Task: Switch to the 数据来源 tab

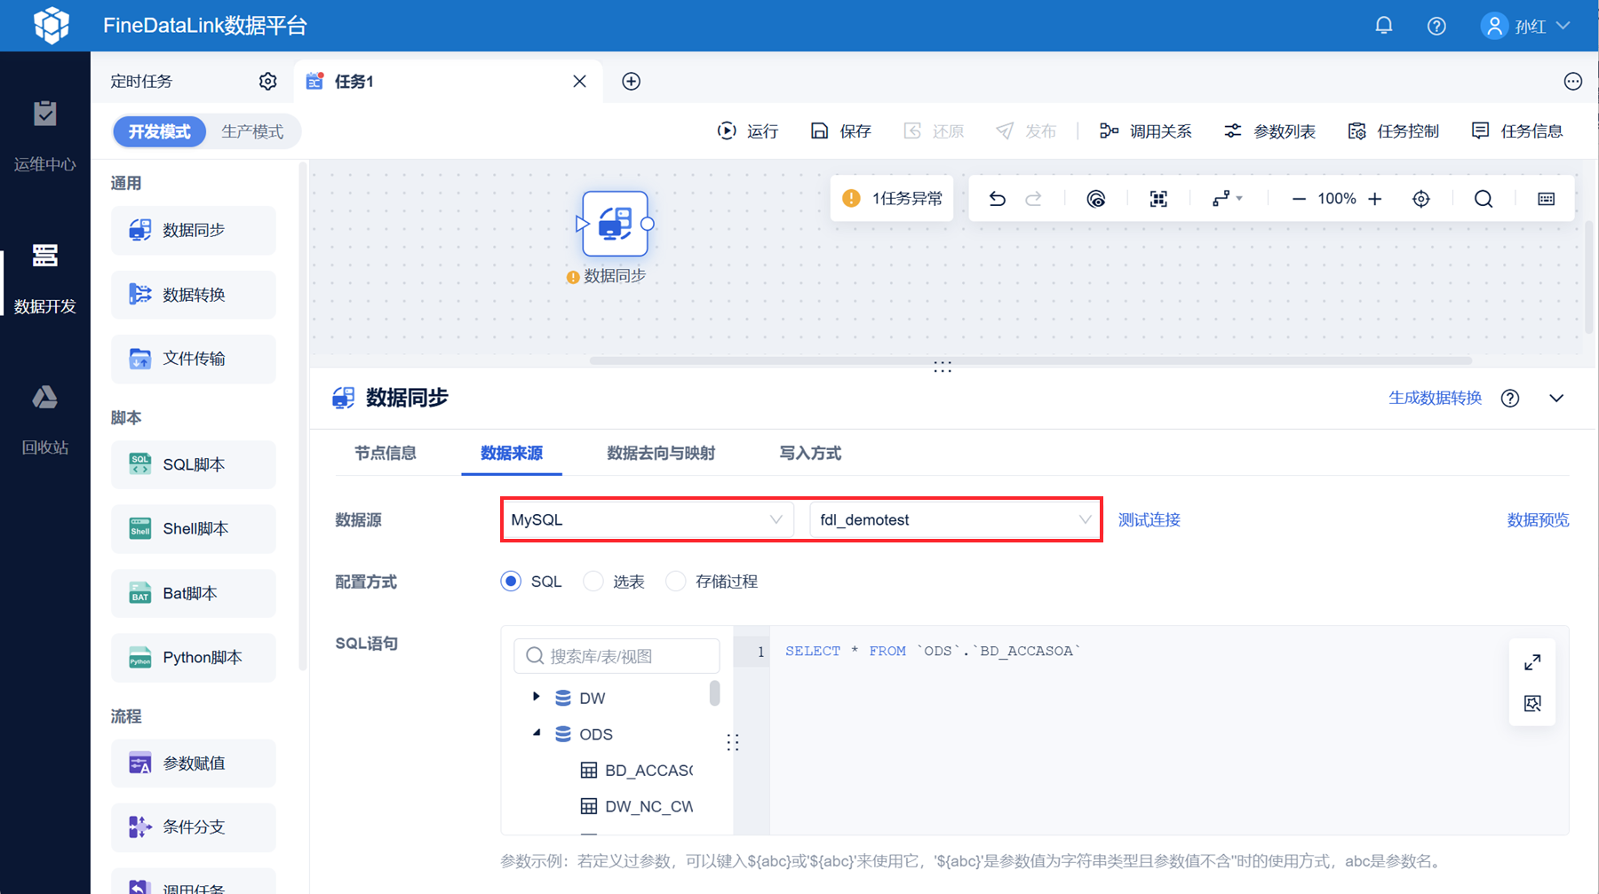Action: pyautogui.click(x=512, y=454)
